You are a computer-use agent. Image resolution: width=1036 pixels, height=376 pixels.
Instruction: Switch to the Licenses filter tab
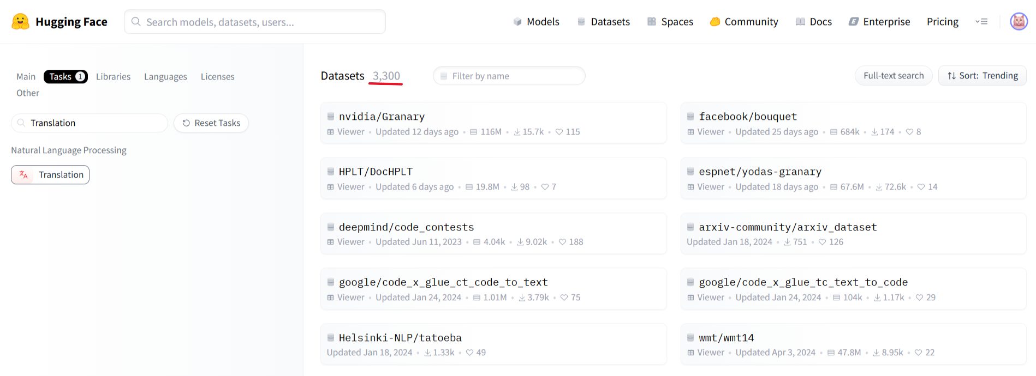tap(217, 77)
